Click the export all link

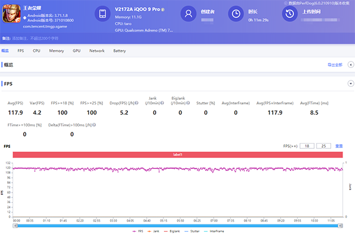[x=335, y=65]
